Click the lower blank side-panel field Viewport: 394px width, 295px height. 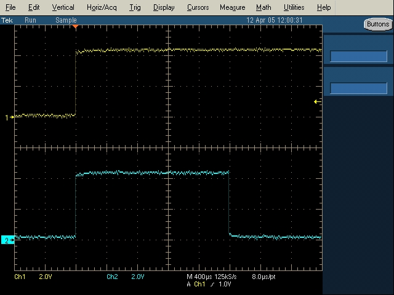(358, 88)
